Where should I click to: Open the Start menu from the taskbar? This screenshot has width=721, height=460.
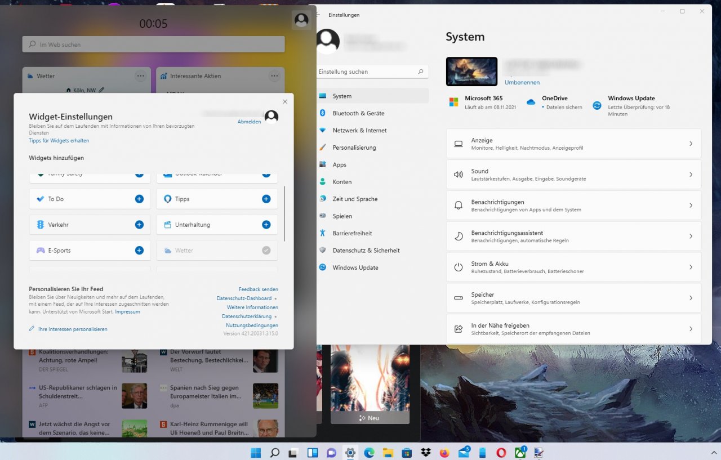coord(256,452)
